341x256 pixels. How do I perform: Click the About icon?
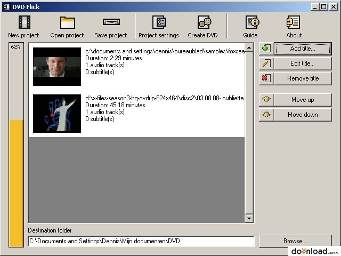point(294,22)
